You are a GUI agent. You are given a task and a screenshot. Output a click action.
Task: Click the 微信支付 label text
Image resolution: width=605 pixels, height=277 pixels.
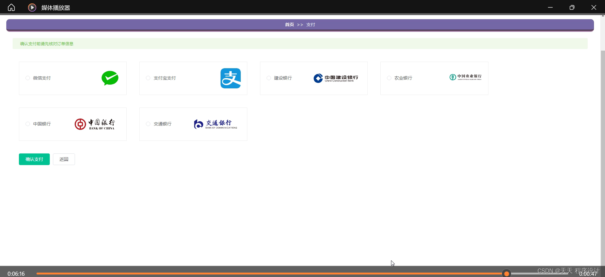pyautogui.click(x=42, y=78)
